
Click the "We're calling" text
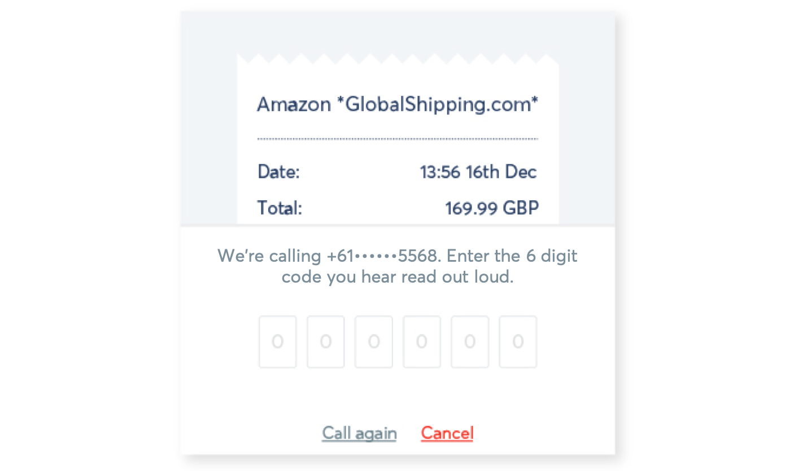(x=269, y=256)
